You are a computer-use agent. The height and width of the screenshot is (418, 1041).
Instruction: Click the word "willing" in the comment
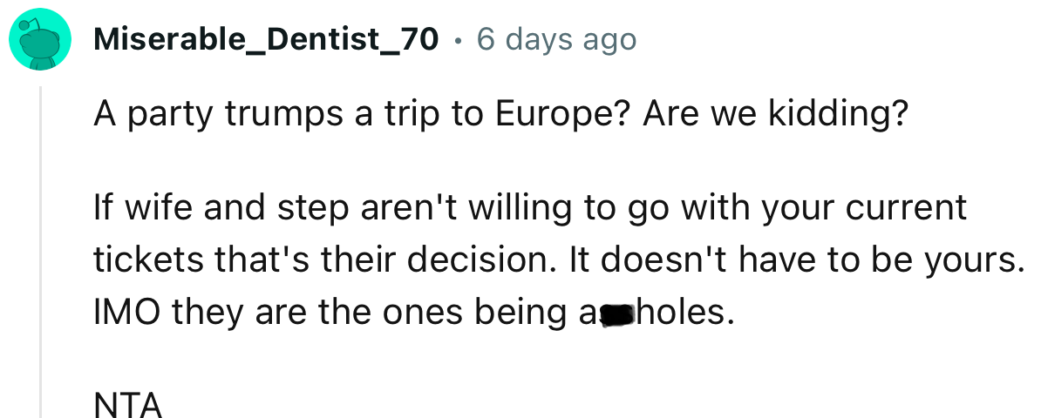pos(522,209)
